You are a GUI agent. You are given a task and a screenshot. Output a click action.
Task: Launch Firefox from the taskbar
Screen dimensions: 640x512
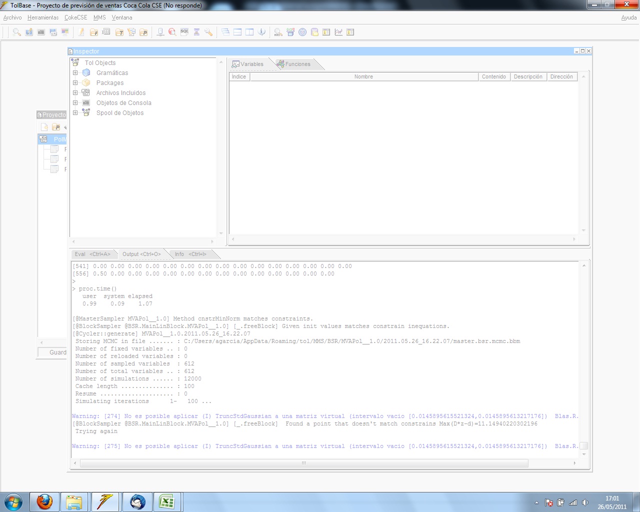click(44, 501)
